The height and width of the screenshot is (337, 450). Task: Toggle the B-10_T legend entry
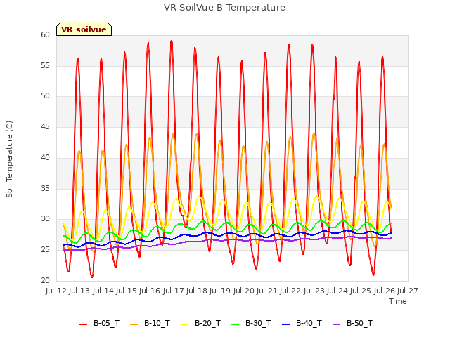(150, 323)
